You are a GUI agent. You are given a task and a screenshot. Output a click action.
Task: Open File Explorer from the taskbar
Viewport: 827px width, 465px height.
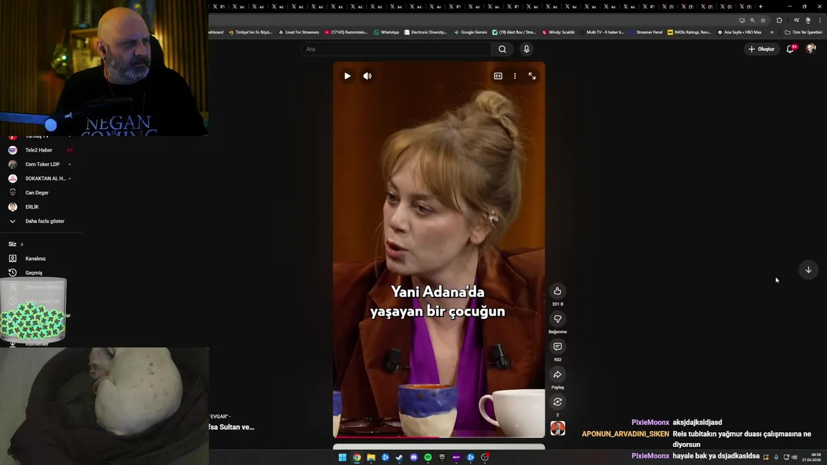tap(371, 457)
